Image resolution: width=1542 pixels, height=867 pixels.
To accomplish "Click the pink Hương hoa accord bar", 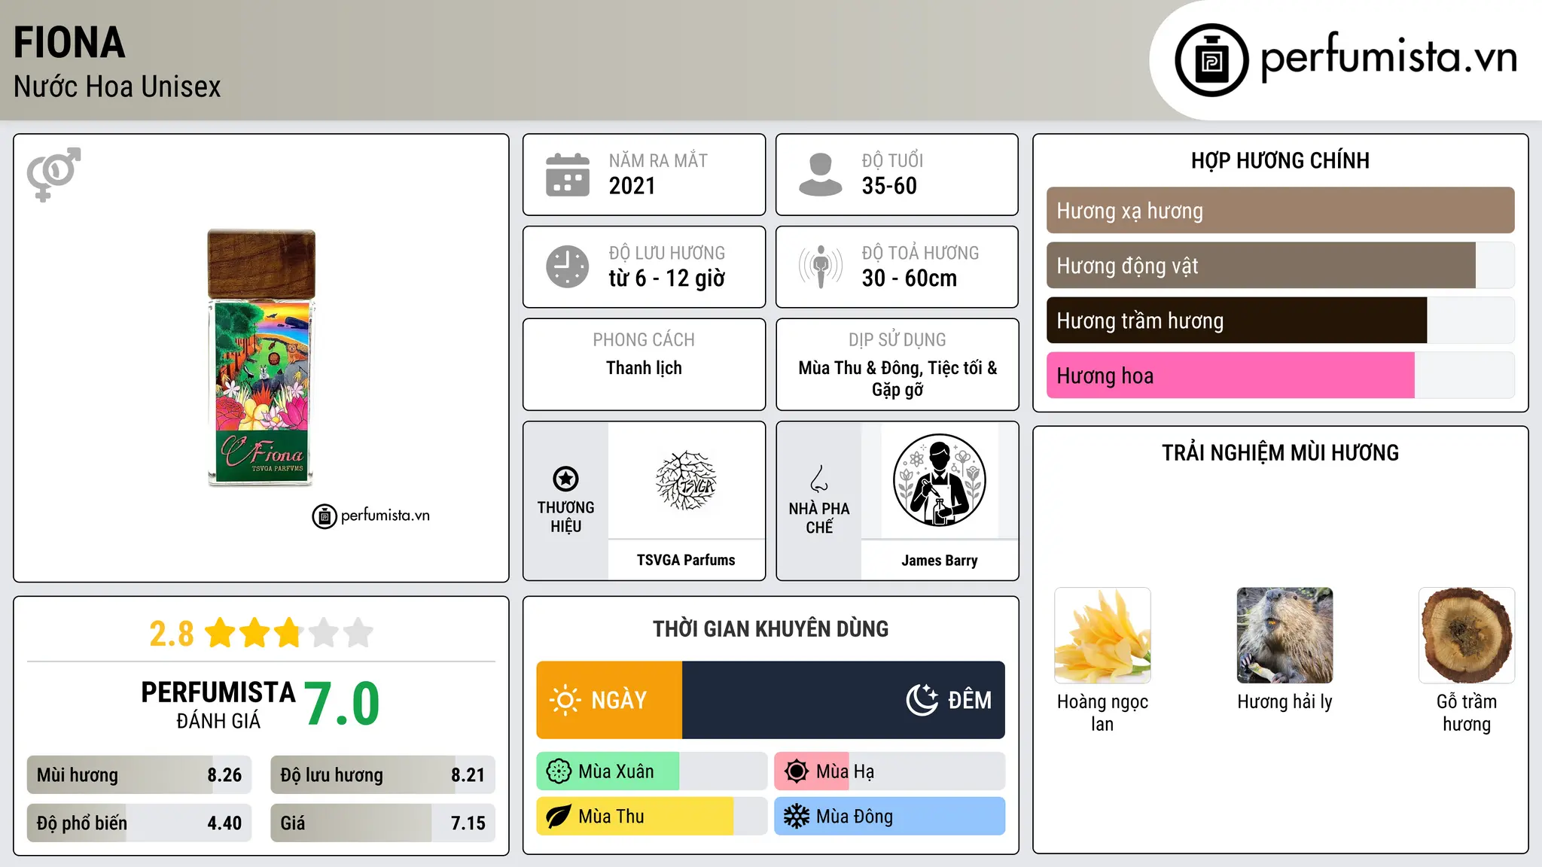I will (1280, 376).
